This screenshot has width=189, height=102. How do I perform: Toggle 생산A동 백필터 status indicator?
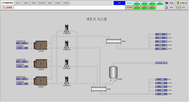coord(160,4)
